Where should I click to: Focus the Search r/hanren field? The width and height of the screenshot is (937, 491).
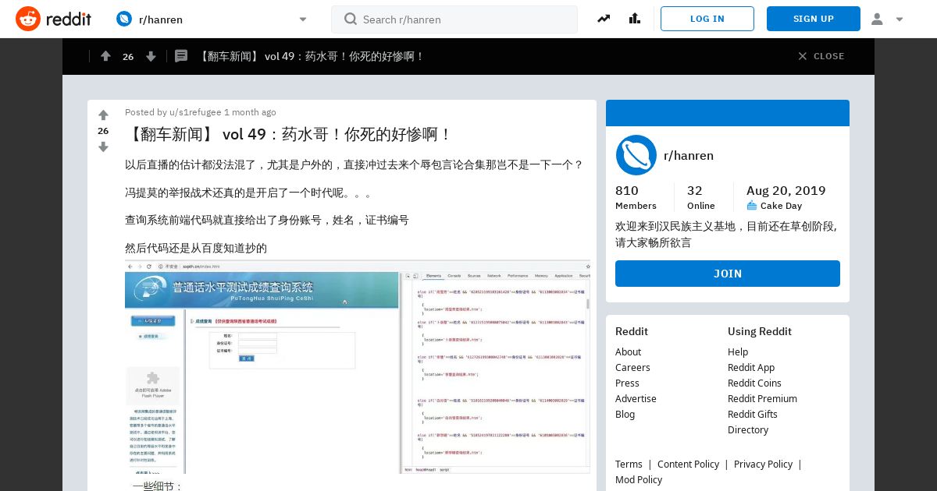(x=454, y=19)
